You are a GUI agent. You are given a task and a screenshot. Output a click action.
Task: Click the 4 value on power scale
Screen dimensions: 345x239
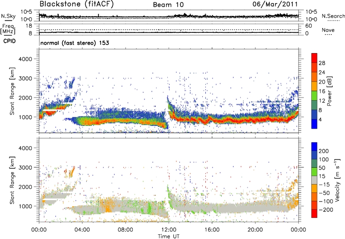tap(320, 119)
